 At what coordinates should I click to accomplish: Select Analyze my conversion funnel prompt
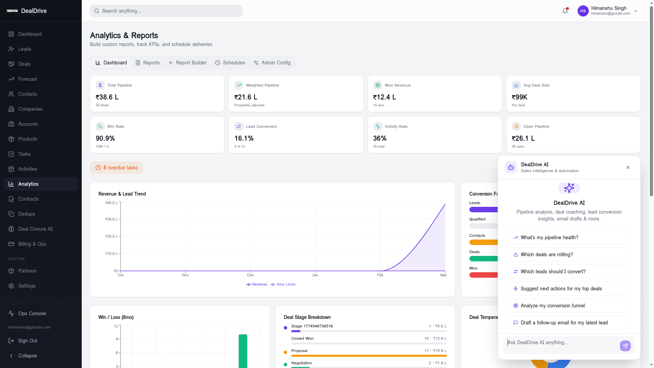point(569,306)
